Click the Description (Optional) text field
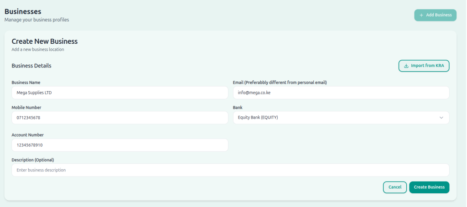This screenshot has width=467, height=207. 230,170
